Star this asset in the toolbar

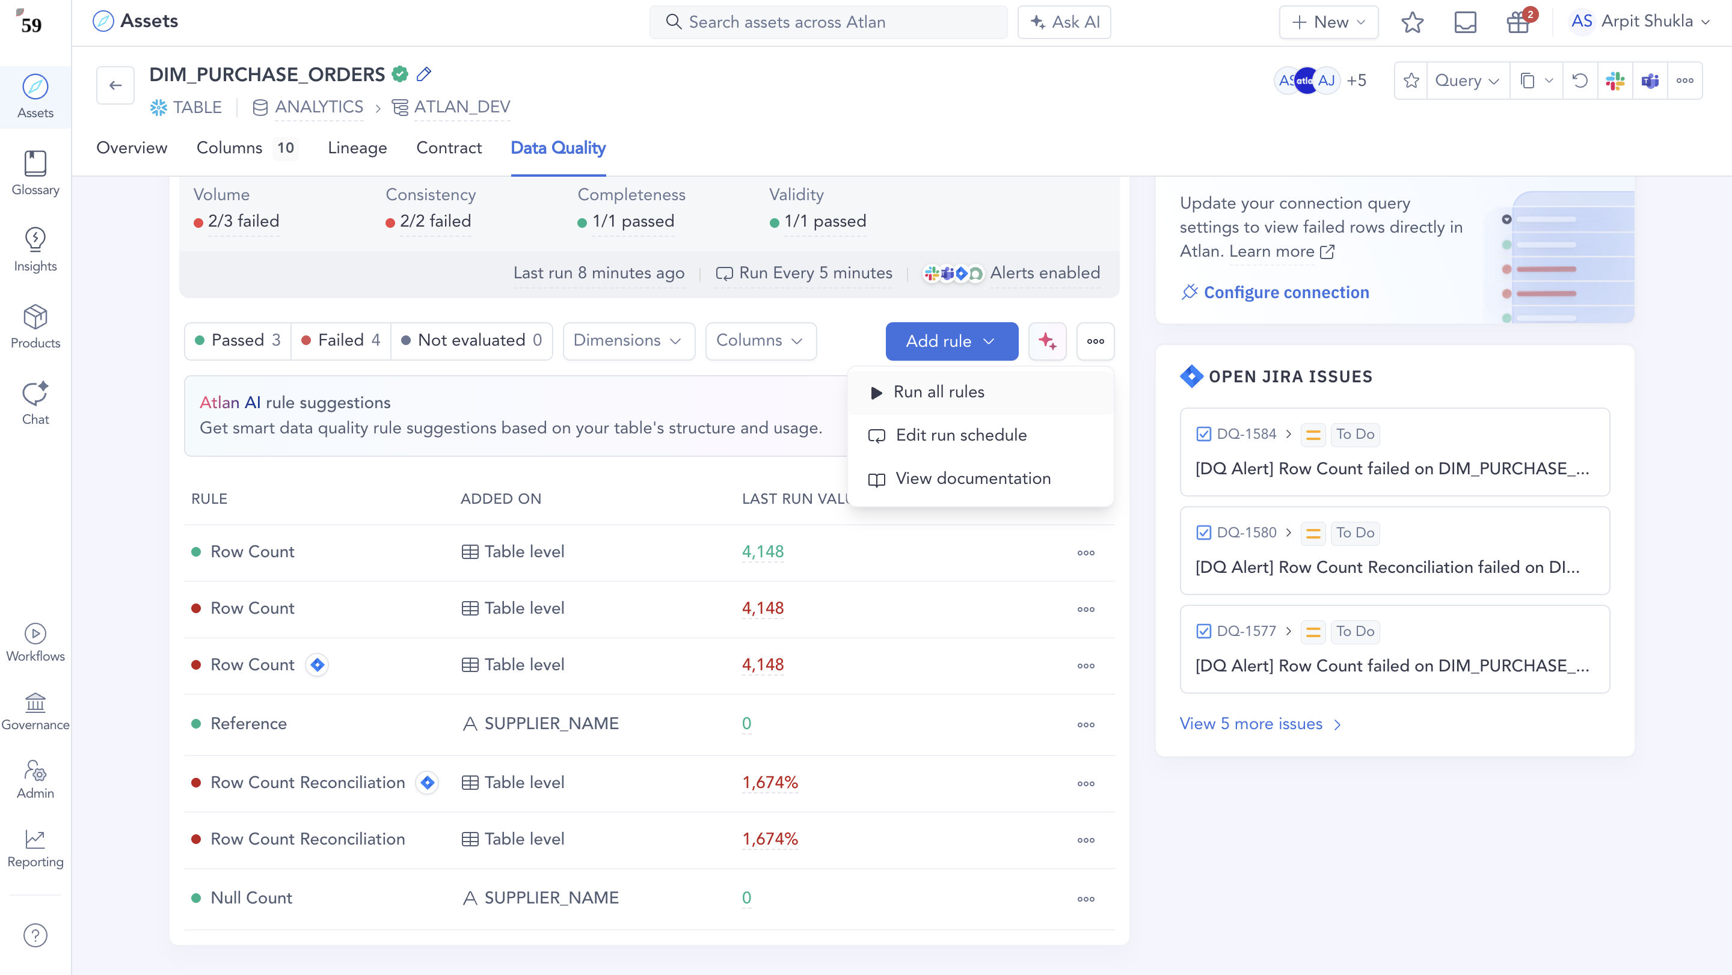1411,81
